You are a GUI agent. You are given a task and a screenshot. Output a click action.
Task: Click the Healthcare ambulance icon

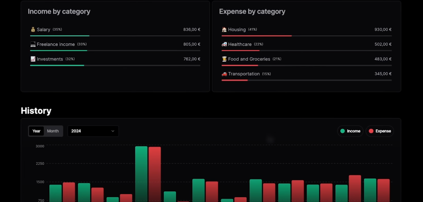224,44
